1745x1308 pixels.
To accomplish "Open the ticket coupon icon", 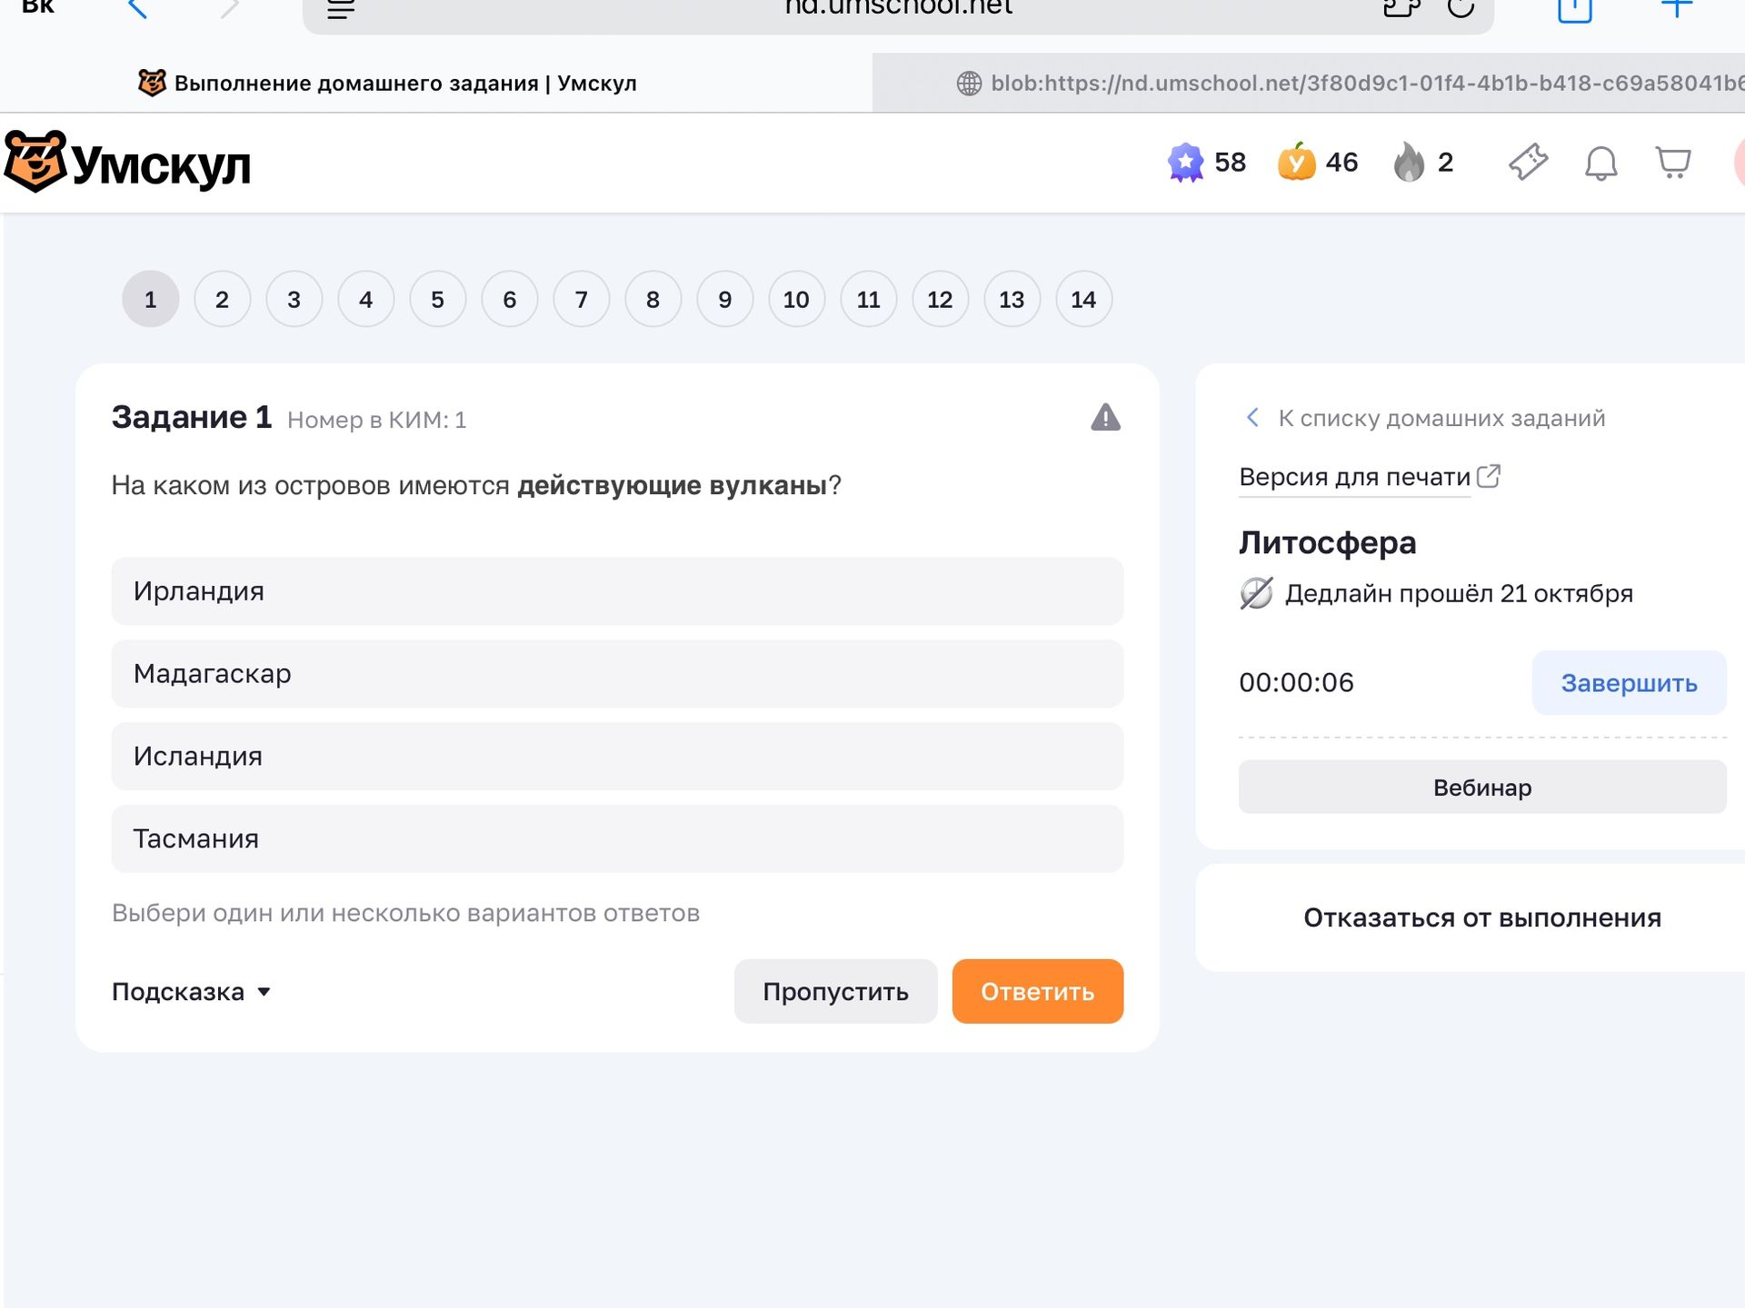I will pyautogui.click(x=1529, y=163).
